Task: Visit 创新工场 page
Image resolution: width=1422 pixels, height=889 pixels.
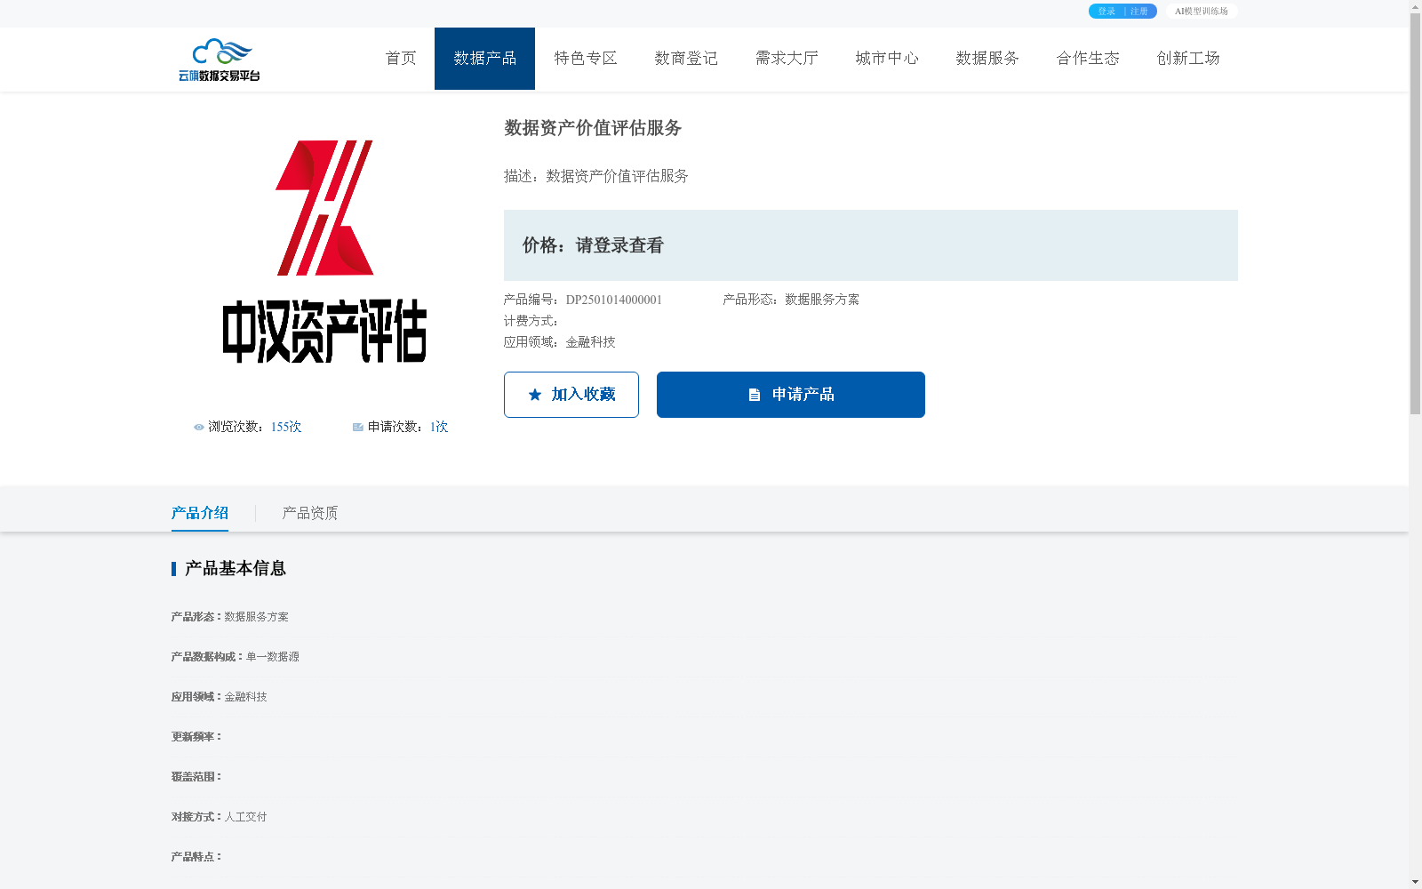Action: tap(1188, 59)
